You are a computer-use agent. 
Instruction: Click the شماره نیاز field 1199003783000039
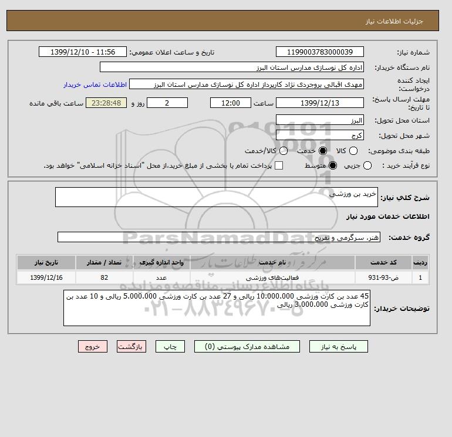[320, 52]
